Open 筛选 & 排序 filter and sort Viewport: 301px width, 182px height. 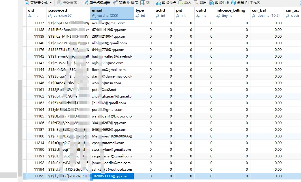115,3
